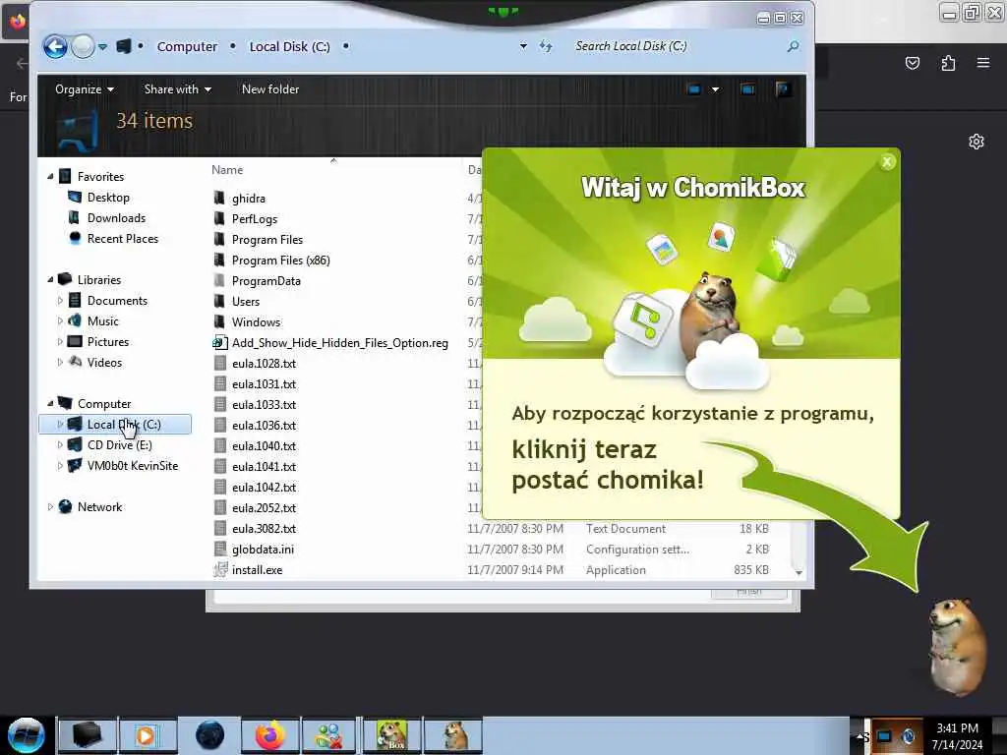Click the Back navigation arrow in Explorer
The image size is (1007, 755).
pyautogui.click(x=55, y=46)
